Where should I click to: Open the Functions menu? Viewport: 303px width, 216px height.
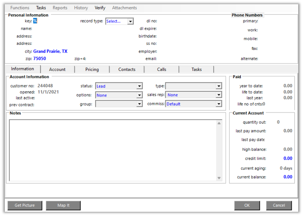20,8
